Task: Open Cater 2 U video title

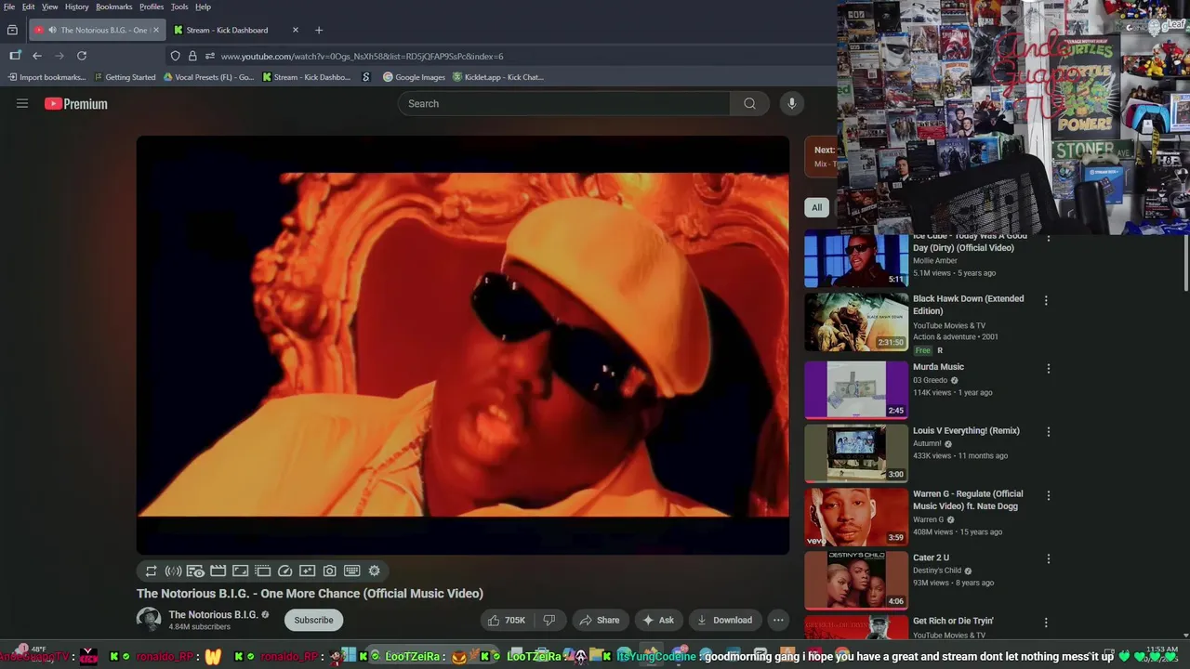Action: (x=931, y=557)
